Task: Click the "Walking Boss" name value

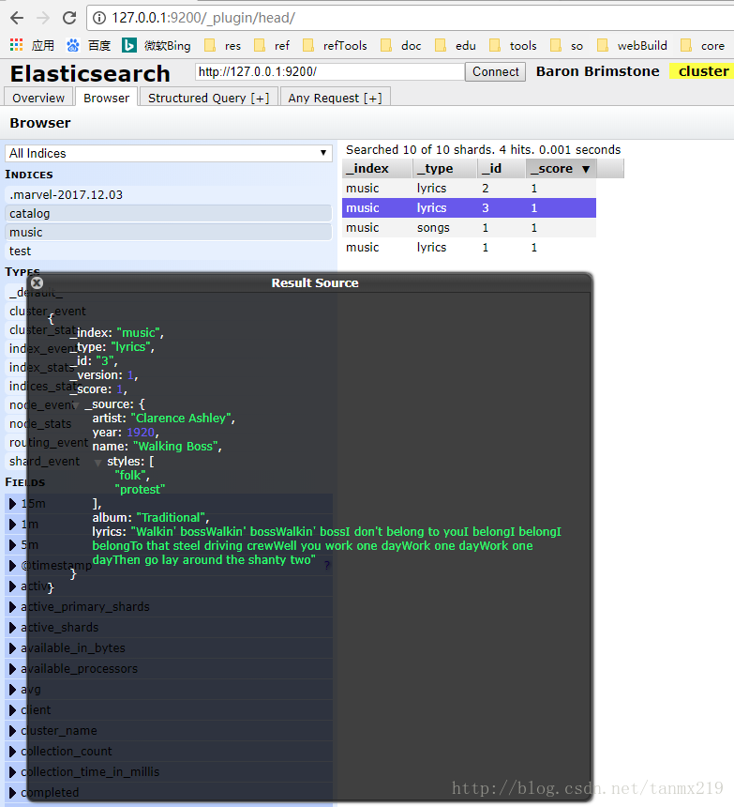Action: point(174,447)
